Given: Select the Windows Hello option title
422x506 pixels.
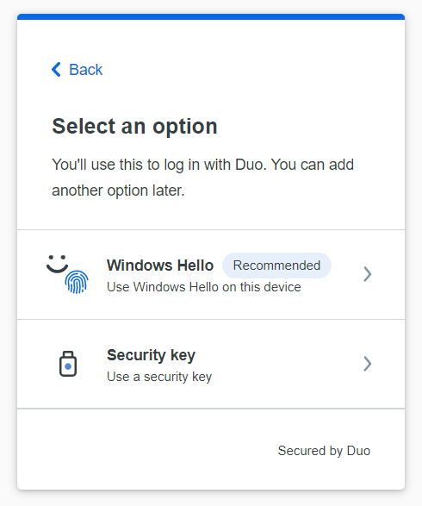Looking at the screenshot, I should click(x=160, y=265).
